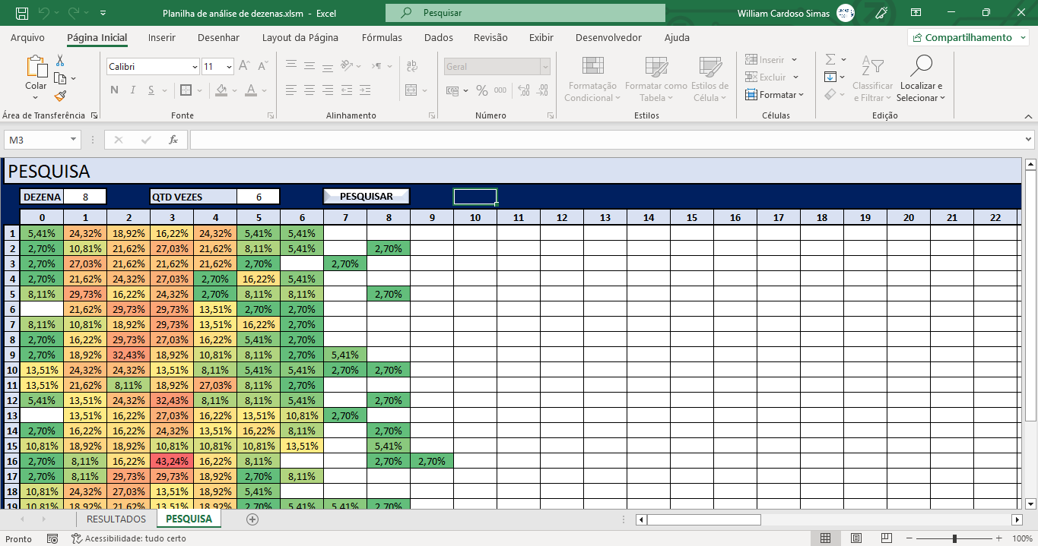Toggle Italic I formatting
The height and width of the screenshot is (546, 1038).
(133, 90)
